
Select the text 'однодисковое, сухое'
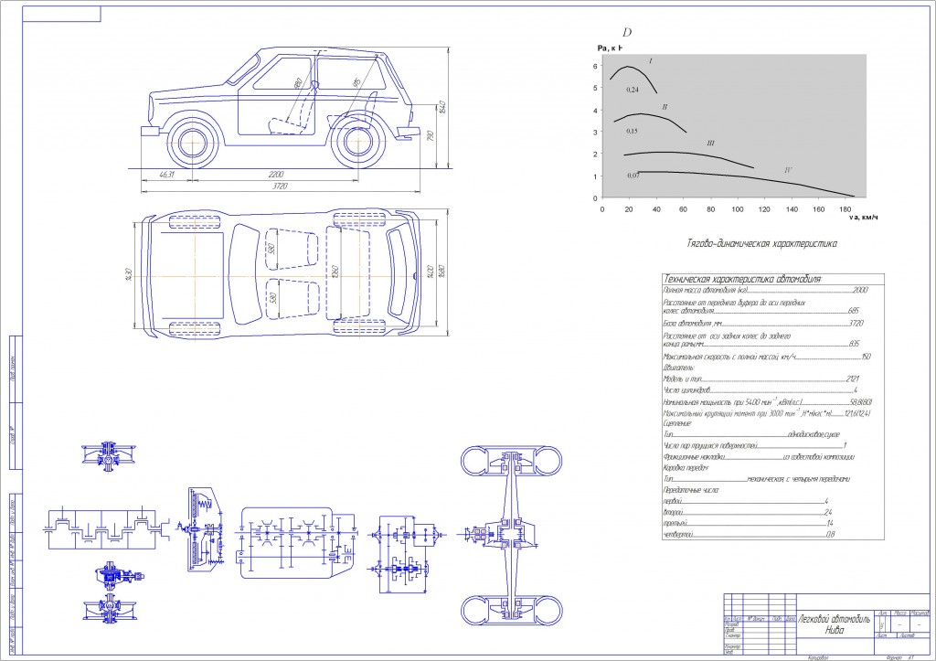(814, 434)
